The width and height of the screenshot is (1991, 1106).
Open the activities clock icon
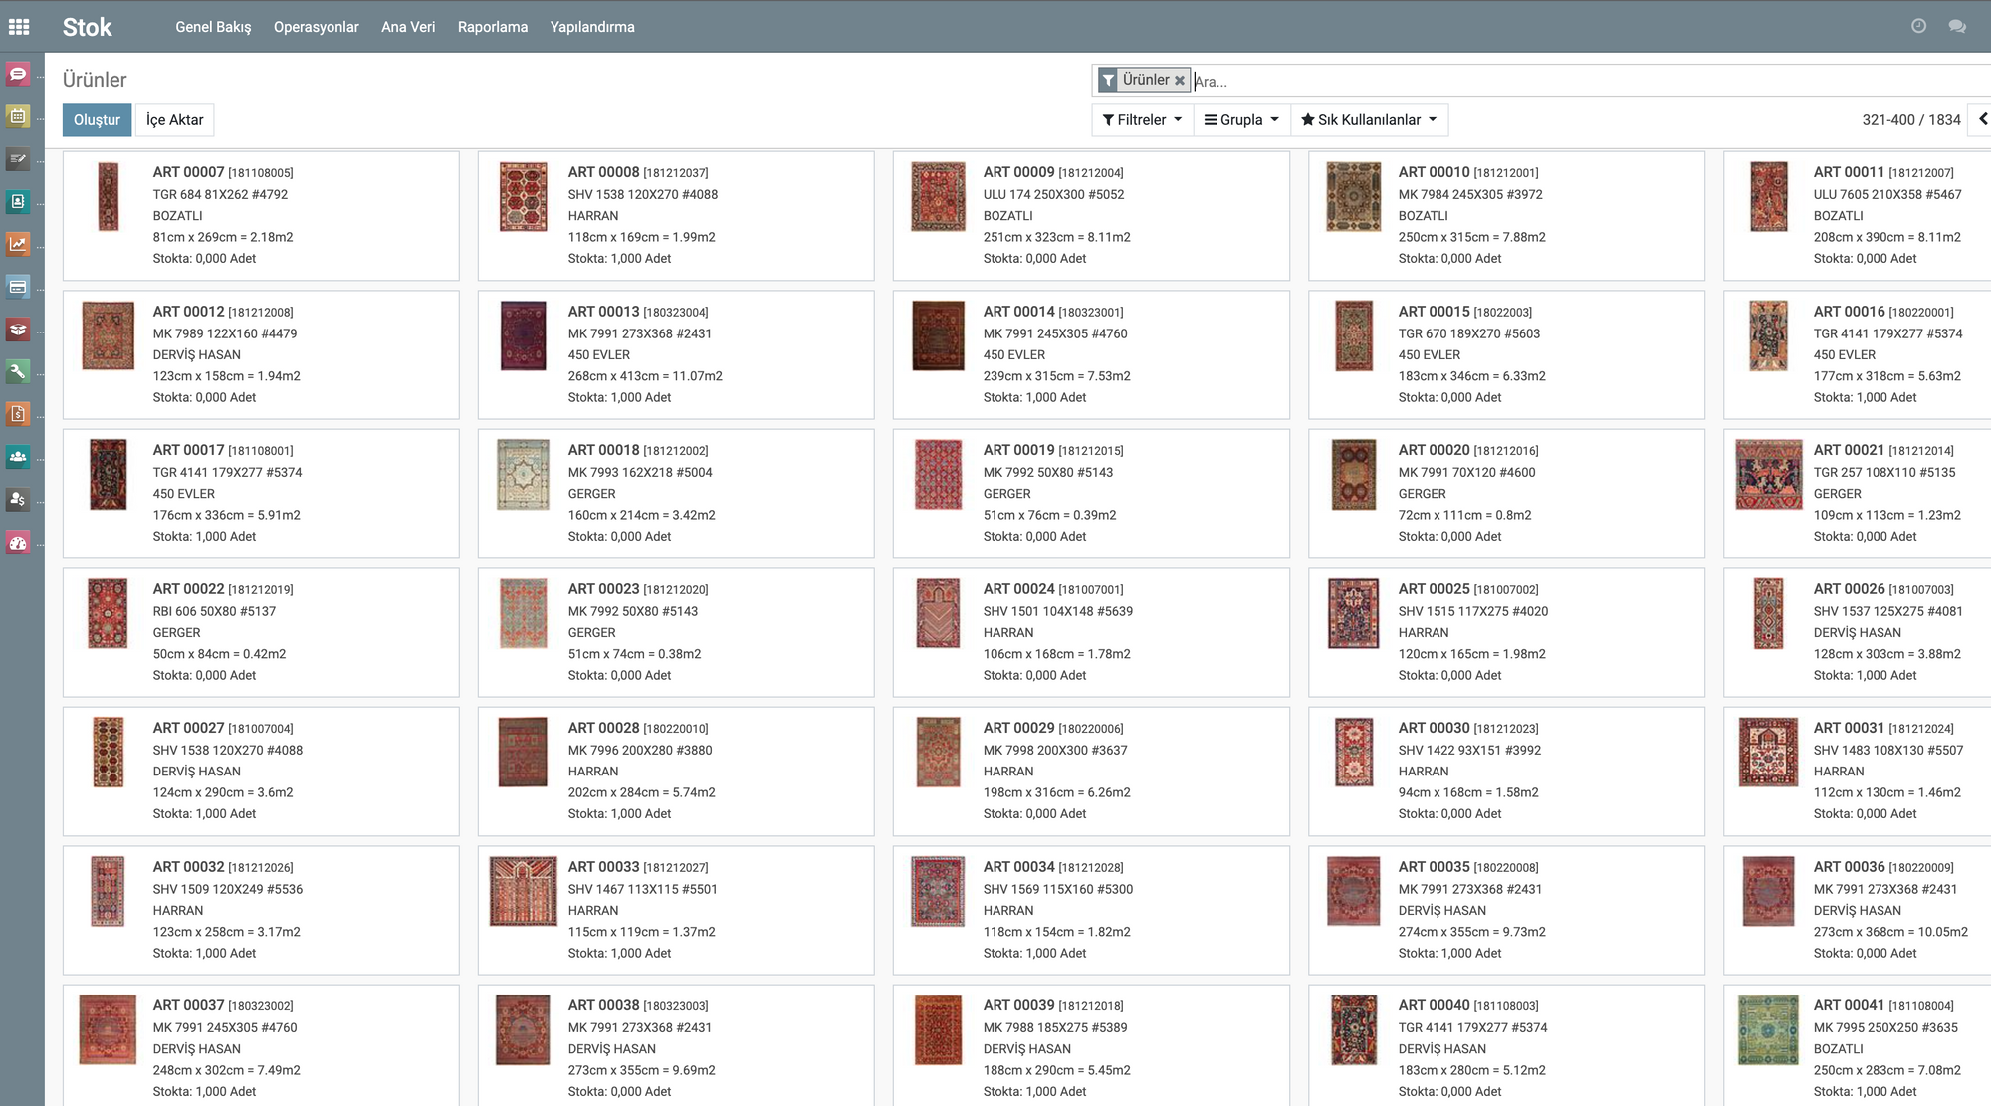[x=1918, y=27]
